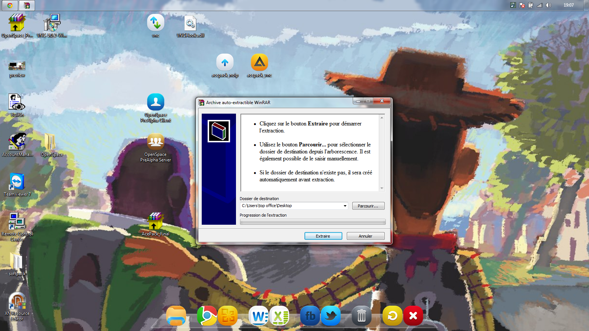
Task: Select the VNCHooks.dll file icon
Action: pyautogui.click(x=190, y=26)
